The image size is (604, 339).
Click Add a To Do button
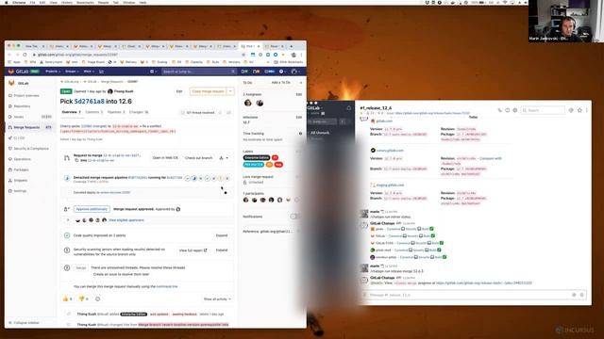[281, 83]
